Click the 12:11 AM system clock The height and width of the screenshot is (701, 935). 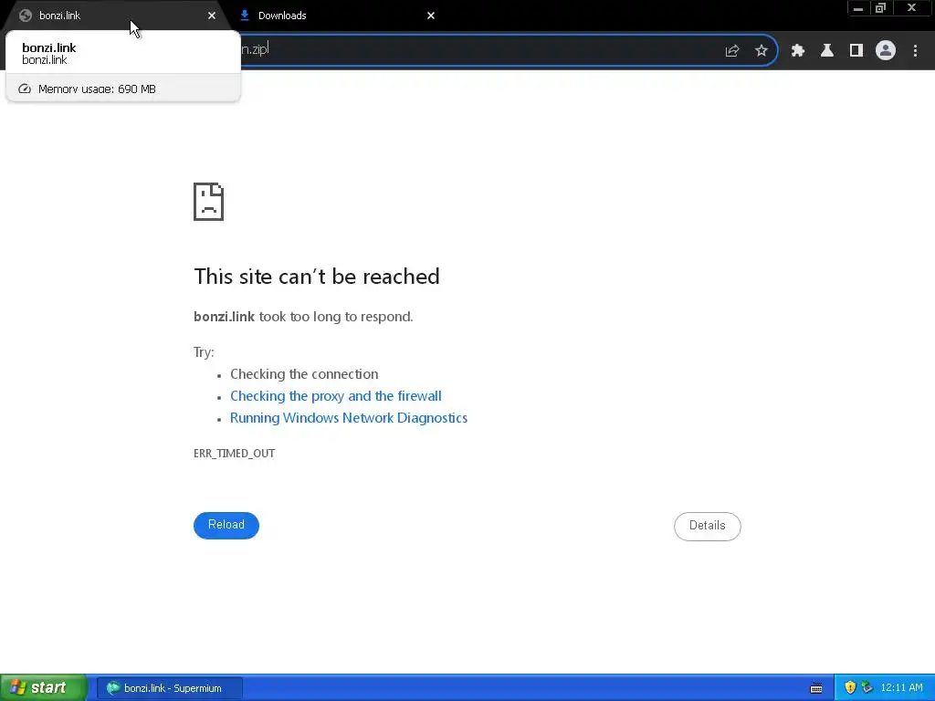(901, 688)
